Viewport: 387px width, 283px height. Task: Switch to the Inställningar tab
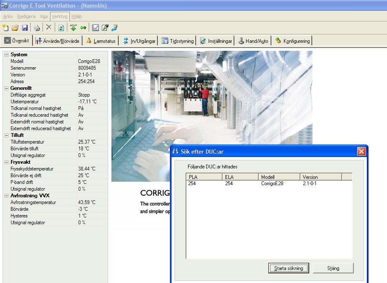[x=216, y=41]
